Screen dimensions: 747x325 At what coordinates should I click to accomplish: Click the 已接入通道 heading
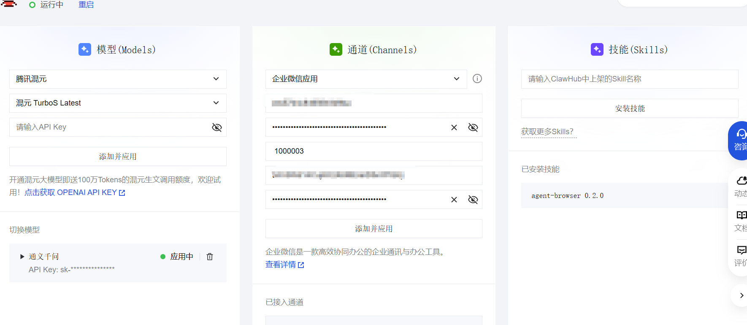click(x=284, y=302)
